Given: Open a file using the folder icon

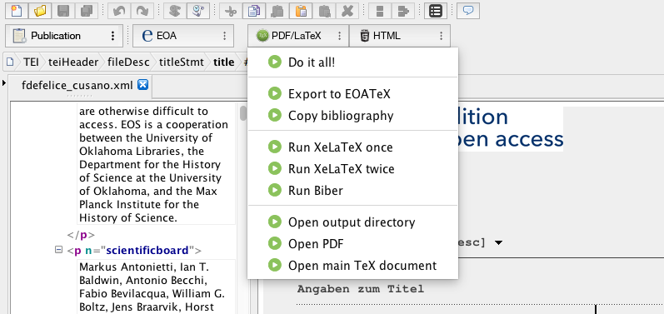Looking at the screenshot, I should 40,11.
